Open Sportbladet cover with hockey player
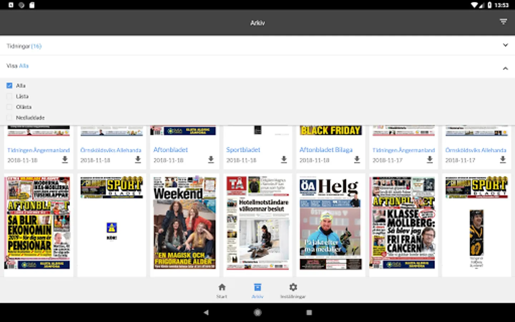The image size is (515, 322). coord(476,223)
